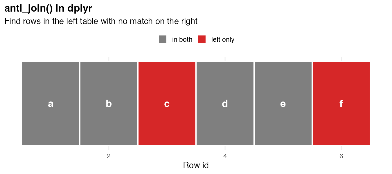Click the 'left only' legend text
The width and height of the screenshot is (392, 174).
pos(223,39)
